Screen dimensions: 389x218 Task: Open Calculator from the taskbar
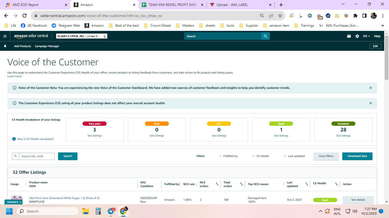point(99,211)
